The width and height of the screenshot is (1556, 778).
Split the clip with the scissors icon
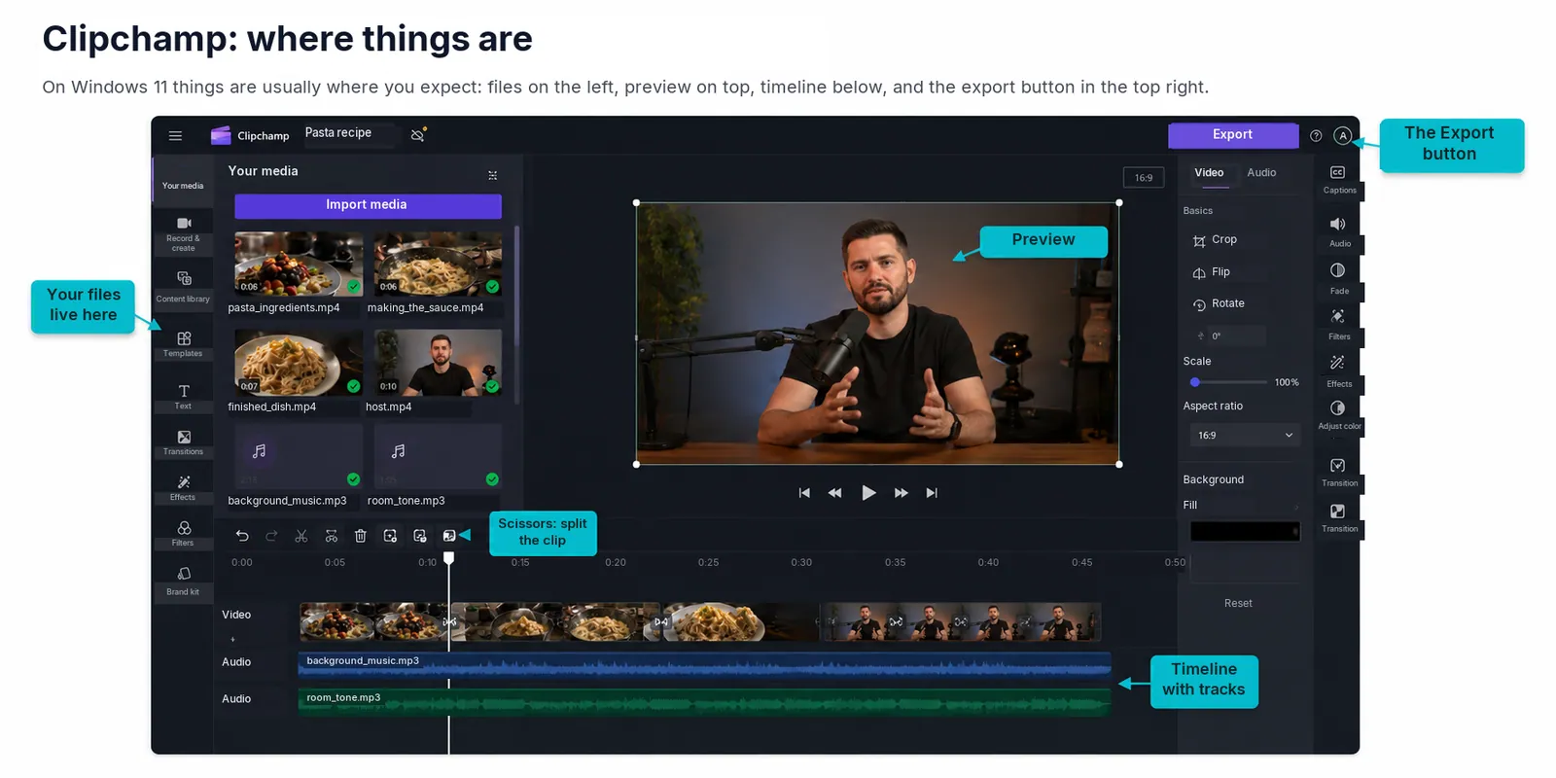point(301,536)
